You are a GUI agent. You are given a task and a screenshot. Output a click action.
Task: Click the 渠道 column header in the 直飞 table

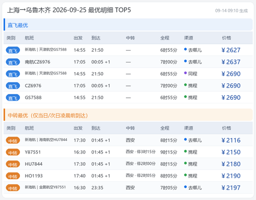(188, 38)
